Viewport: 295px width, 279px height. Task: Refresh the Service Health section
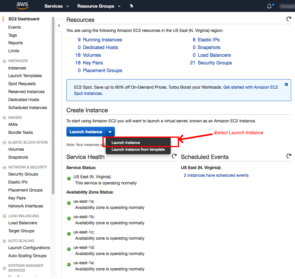[174, 156]
